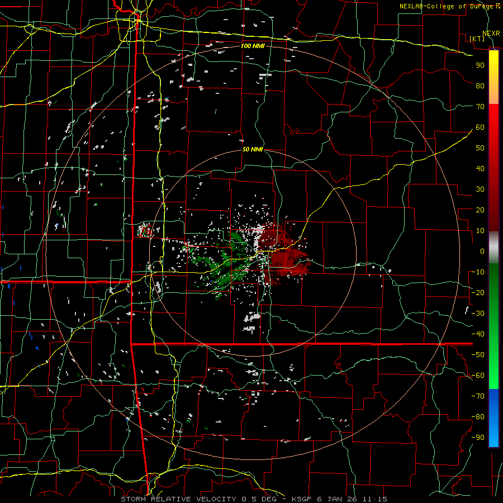This screenshot has height=503, width=503.
Task: Click the "40" value on velocity scale
Action: pos(480,169)
